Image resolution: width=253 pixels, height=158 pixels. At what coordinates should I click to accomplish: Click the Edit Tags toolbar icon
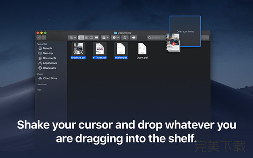pyautogui.click(x=134, y=37)
